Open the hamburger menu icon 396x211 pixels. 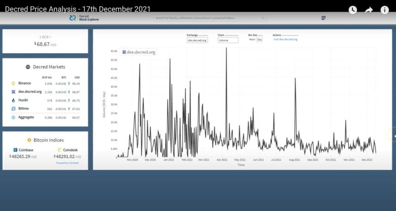click(324, 18)
